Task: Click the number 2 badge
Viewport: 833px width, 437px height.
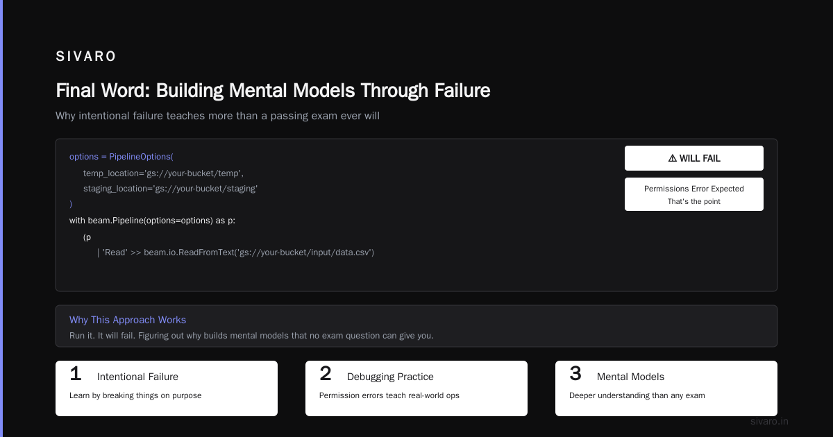Action: (326, 374)
